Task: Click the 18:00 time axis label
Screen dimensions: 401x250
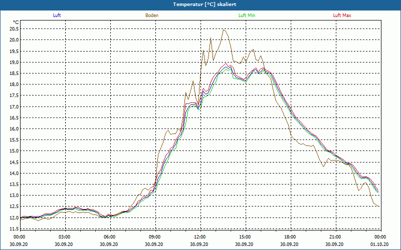Action: [x=290, y=237]
